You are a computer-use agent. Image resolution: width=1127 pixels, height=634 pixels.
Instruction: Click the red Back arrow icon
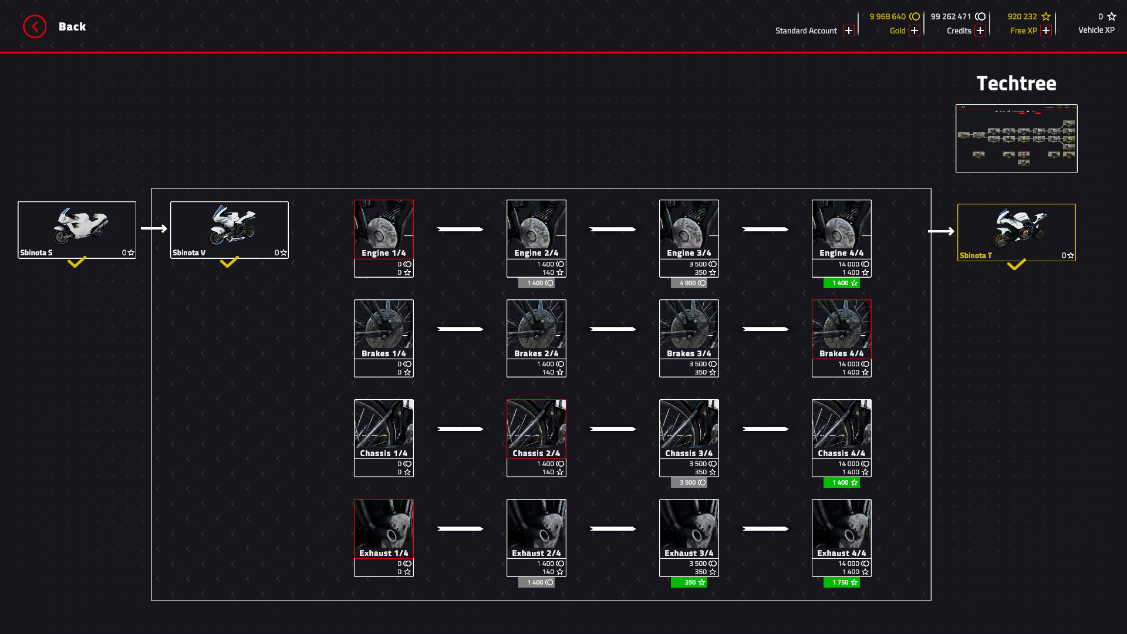[35, 26]
